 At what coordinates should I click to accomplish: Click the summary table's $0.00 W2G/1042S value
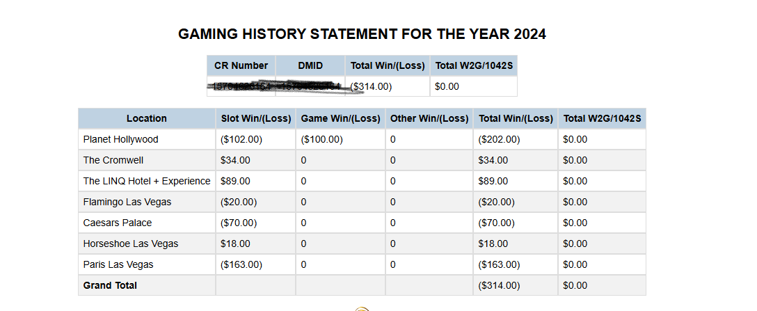[x=447, y=86]
